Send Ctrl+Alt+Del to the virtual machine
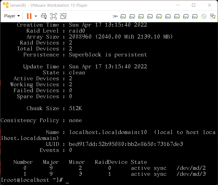218x185 pixels. (x=44, y=16)
